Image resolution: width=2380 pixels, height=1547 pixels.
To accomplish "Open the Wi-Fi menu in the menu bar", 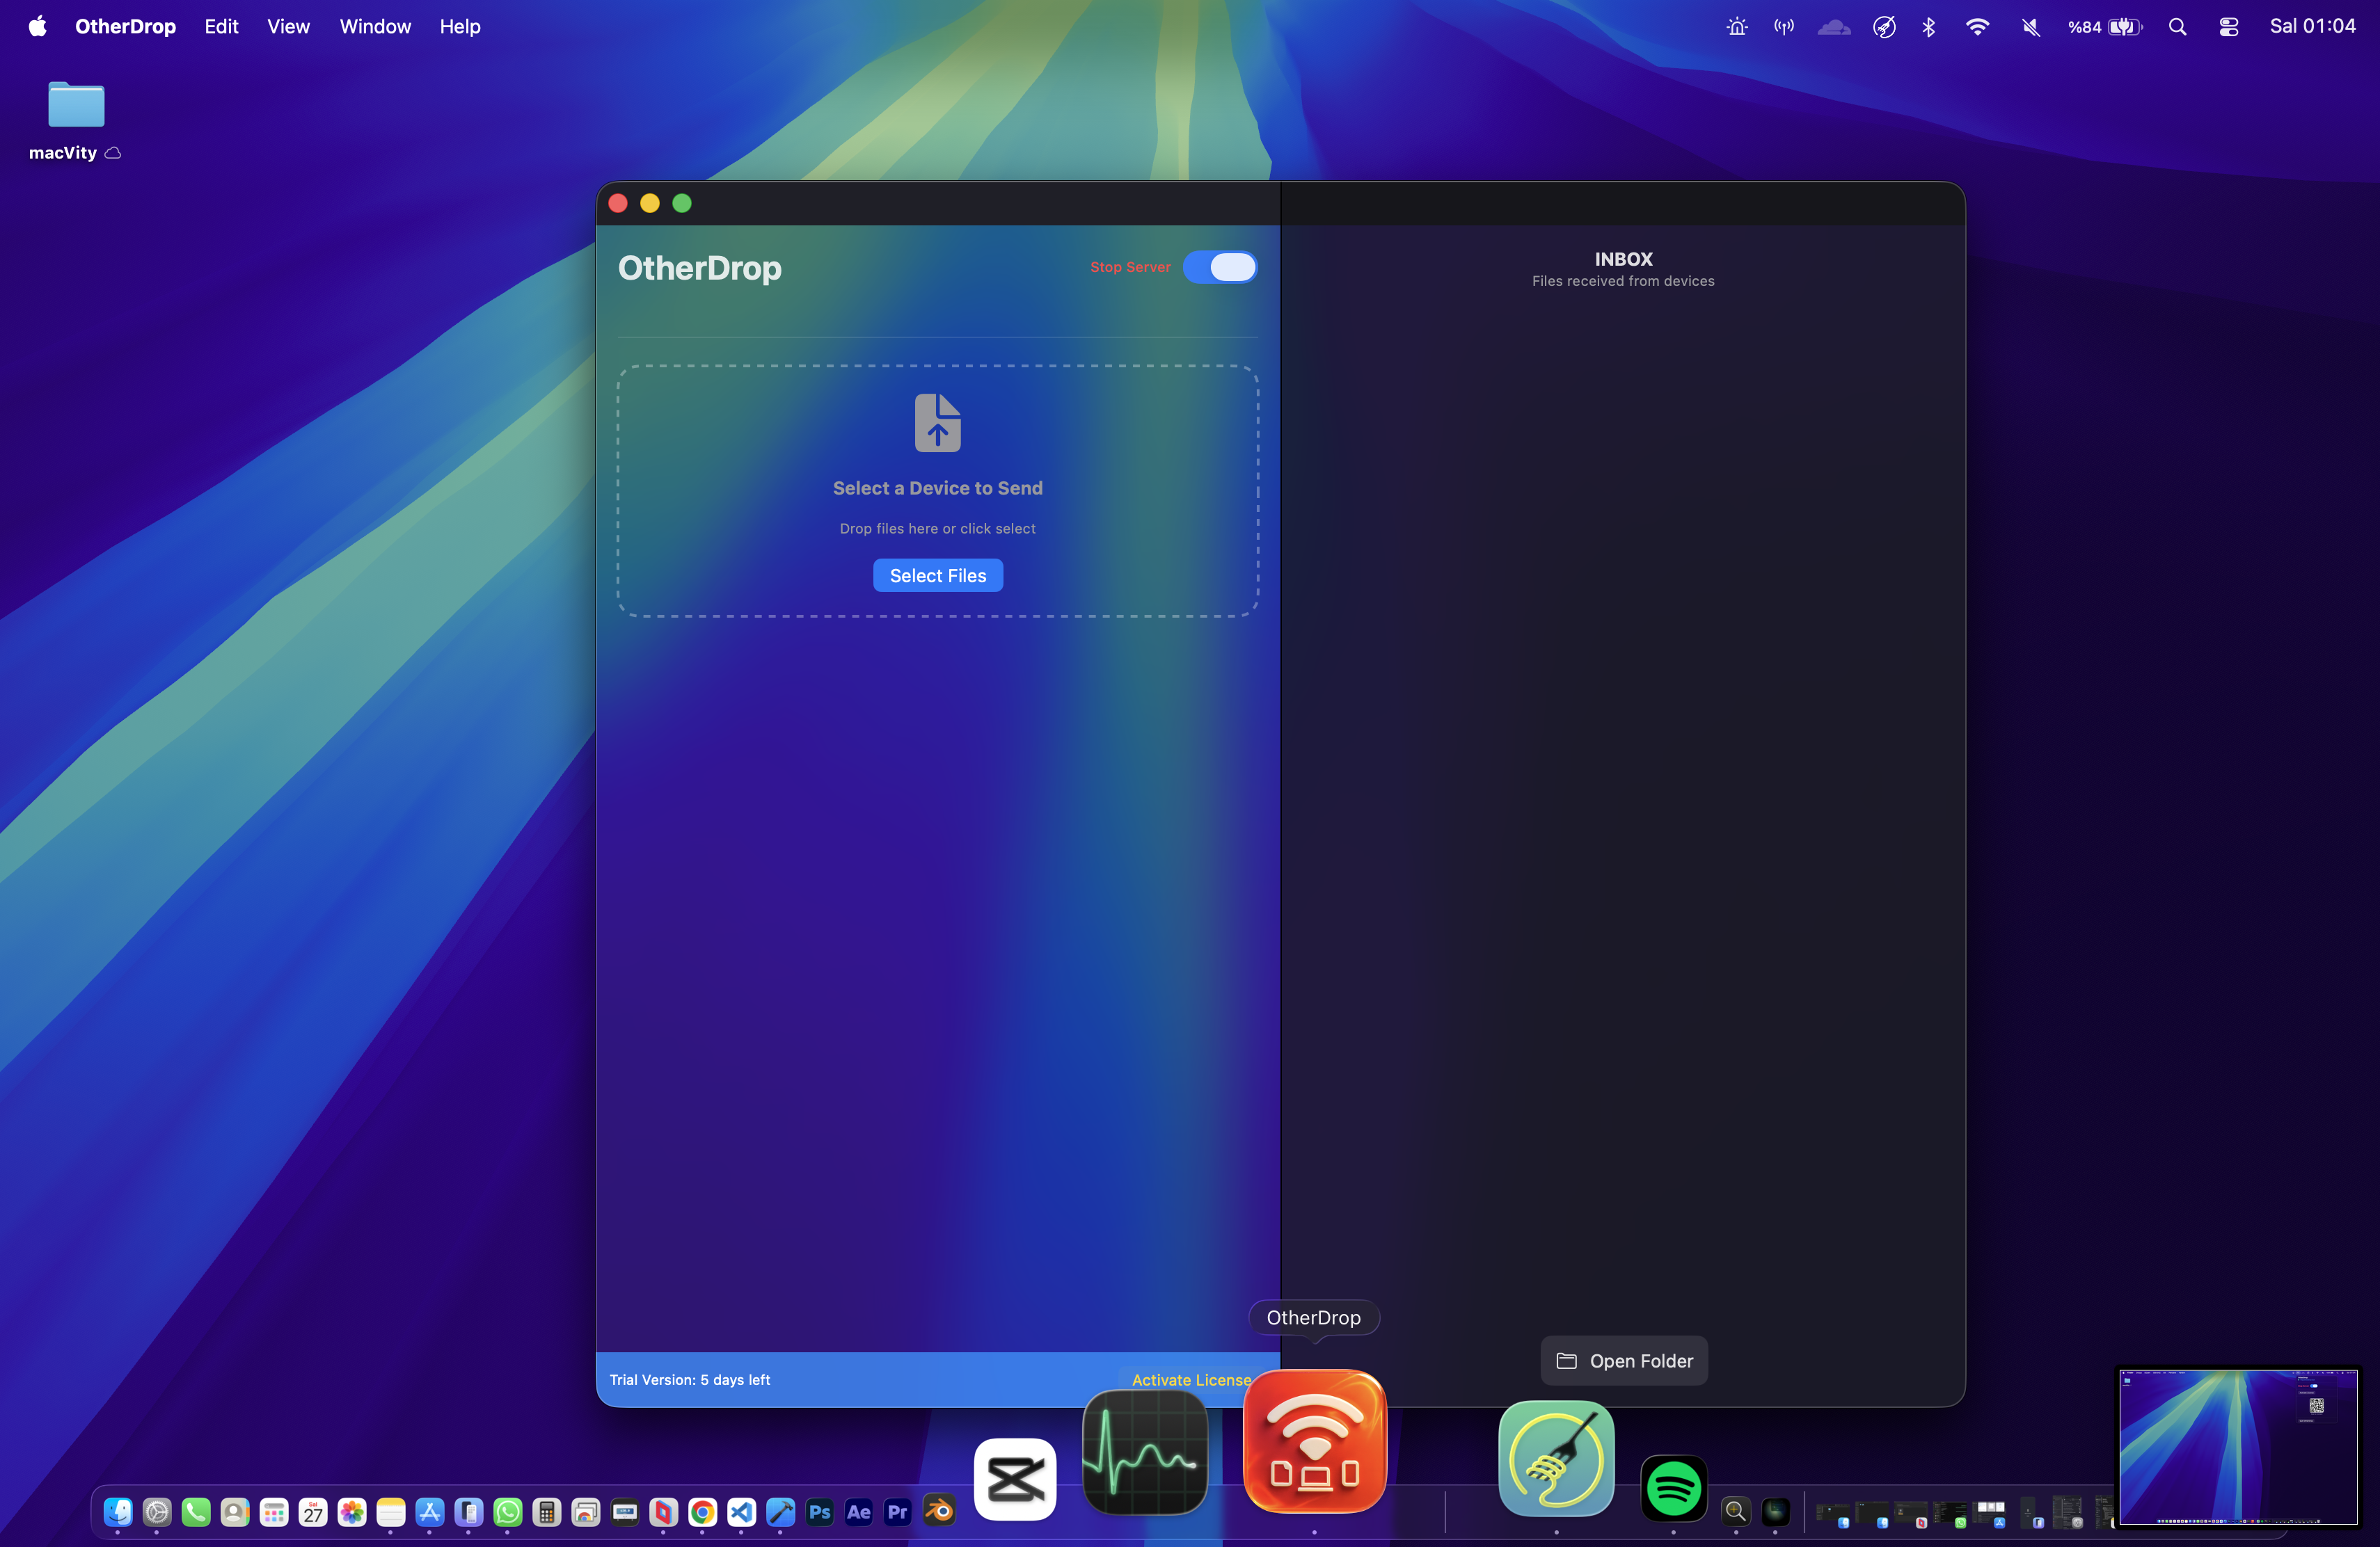I will point(1978,26).
